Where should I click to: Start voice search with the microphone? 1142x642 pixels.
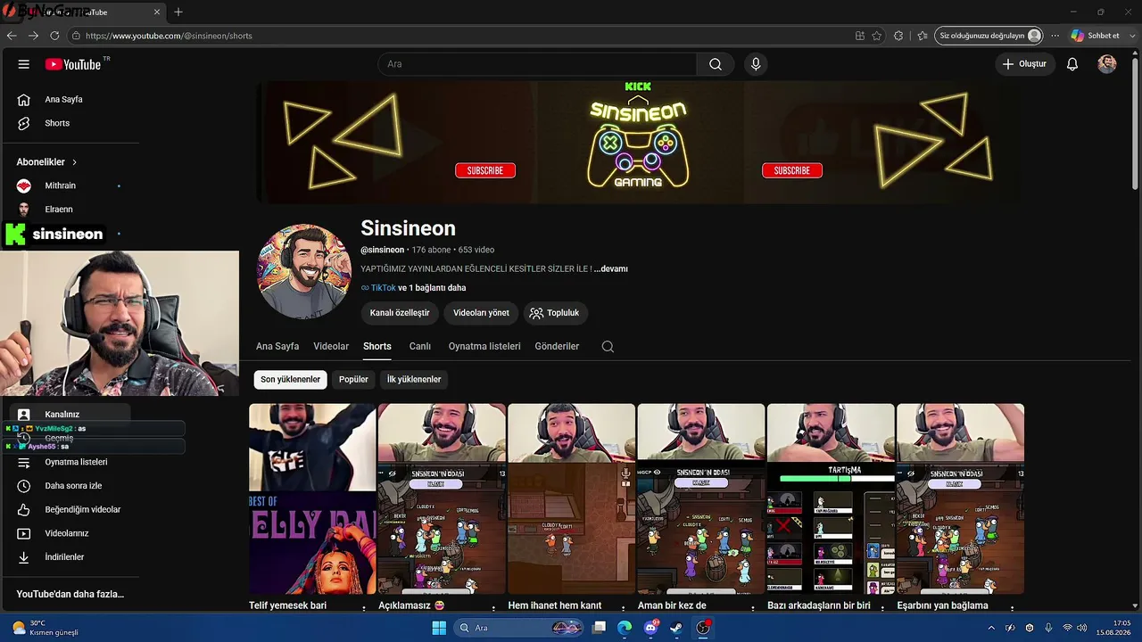coord(756,64)
